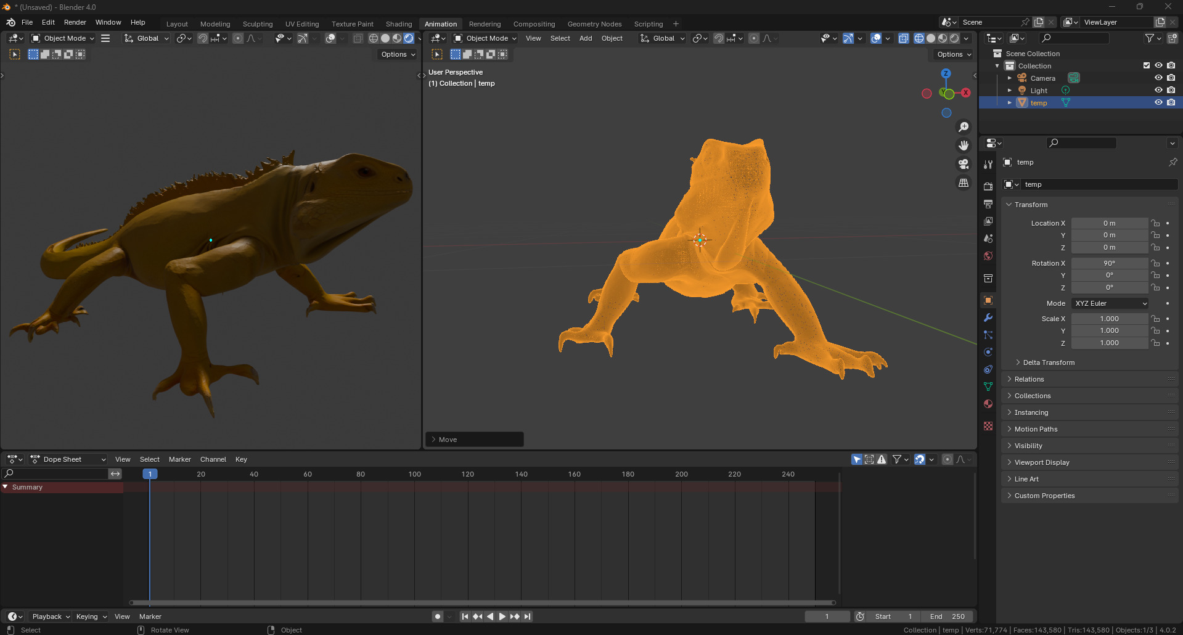Lock the Location X value
This screenshot has height=635, width=1183.
point(1155,223)
